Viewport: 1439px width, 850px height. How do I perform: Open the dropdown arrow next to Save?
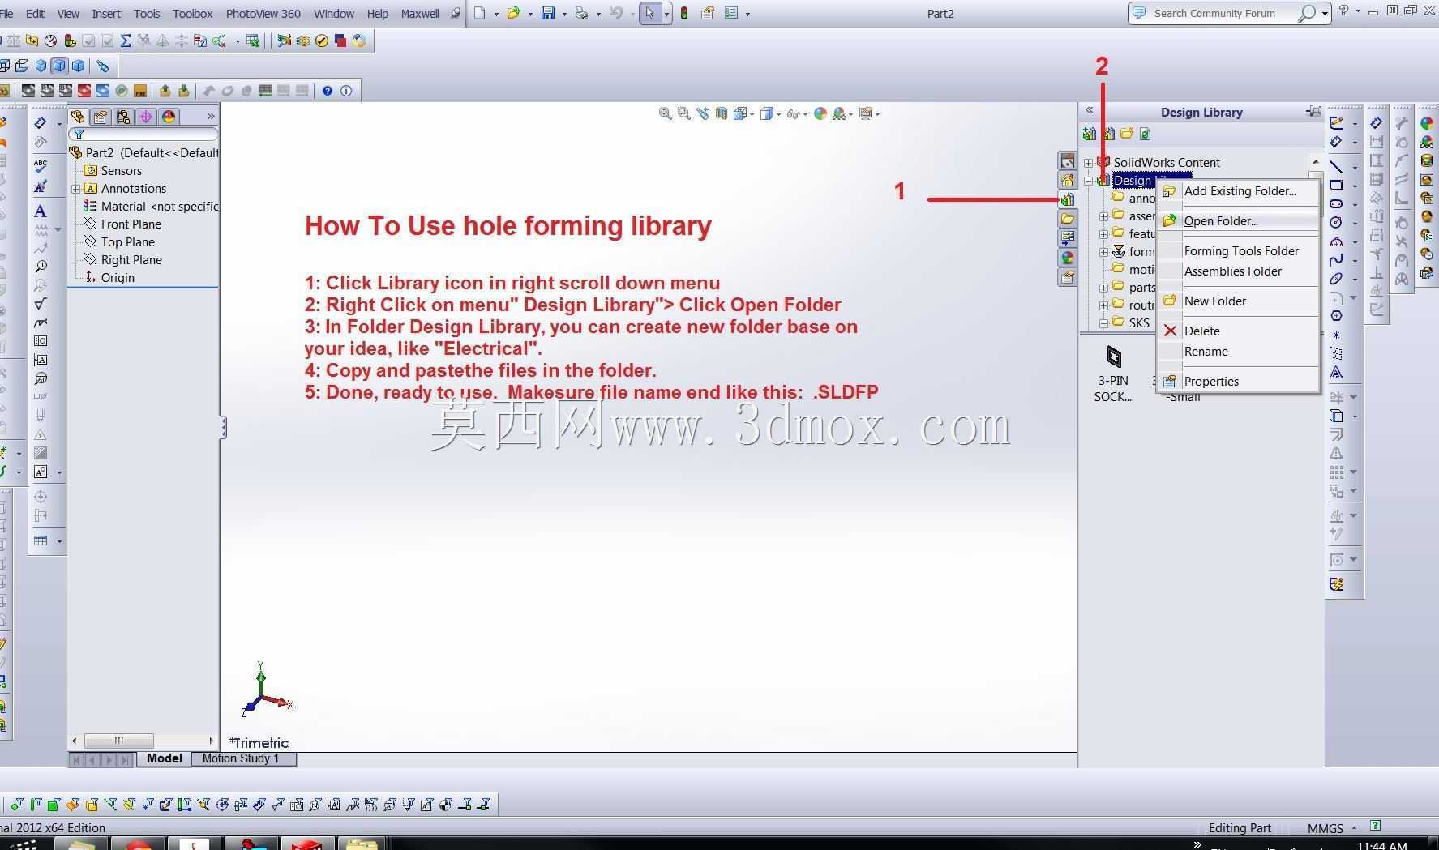click(563, 14)
